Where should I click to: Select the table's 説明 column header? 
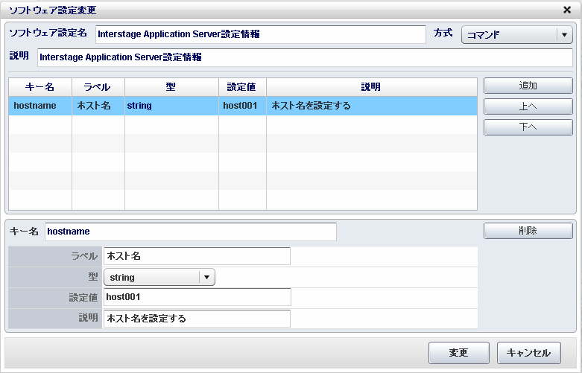(x=372, y=87)
